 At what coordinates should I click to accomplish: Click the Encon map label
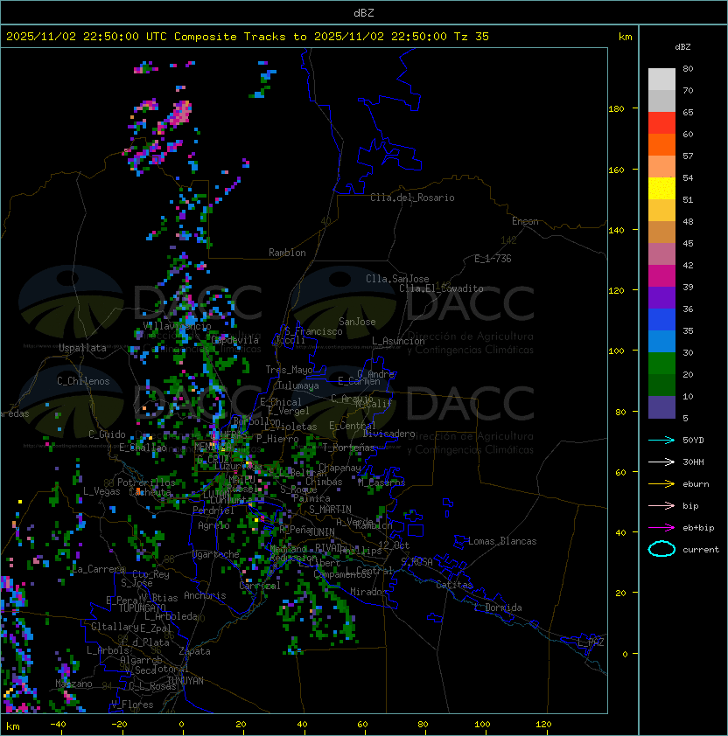click(525, 221)
